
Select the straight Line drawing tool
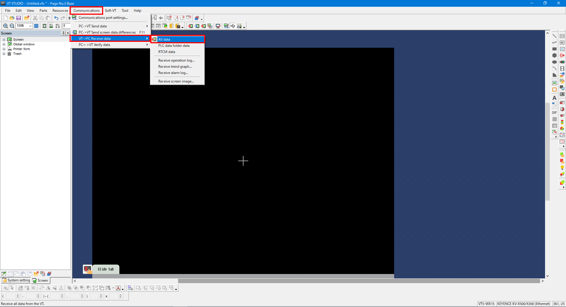pyautogui.click(x=554, y=36)
